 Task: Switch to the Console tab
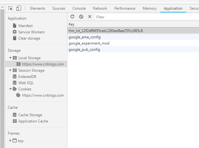pos(79,8)
